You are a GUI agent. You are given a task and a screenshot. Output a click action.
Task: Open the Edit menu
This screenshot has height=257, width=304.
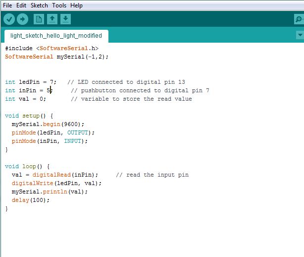[x=21, y=5]
